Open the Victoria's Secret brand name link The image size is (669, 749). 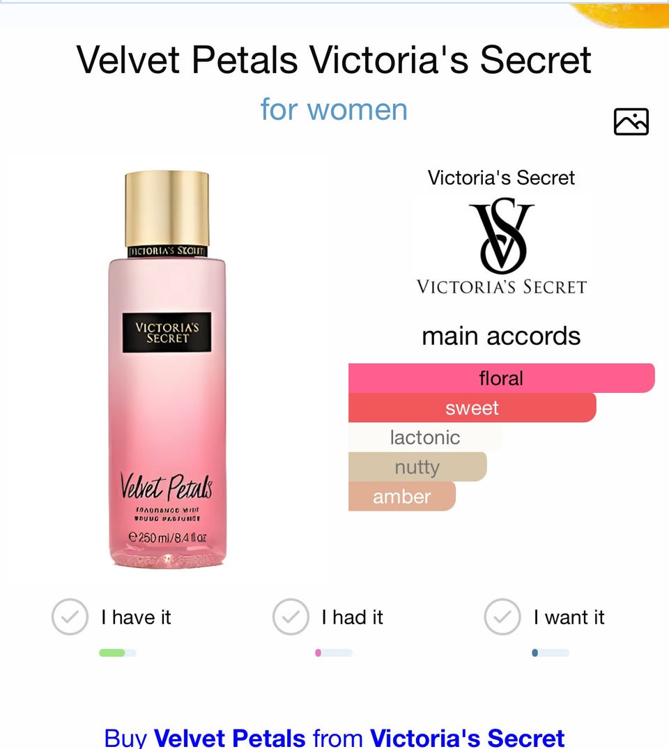(x=501, y=178)
